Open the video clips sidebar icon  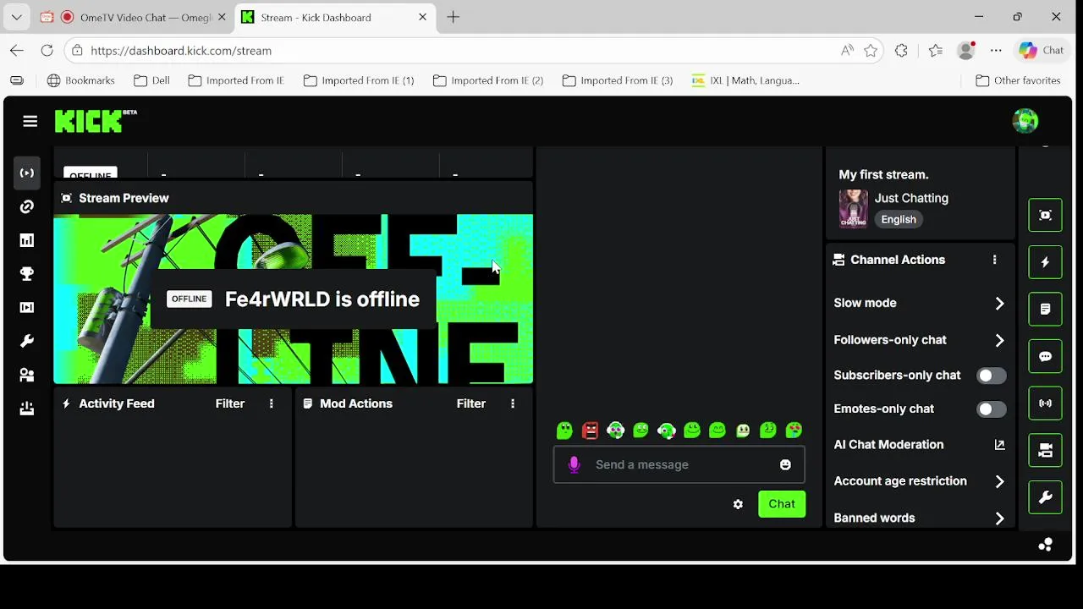(x=27, y=308)
